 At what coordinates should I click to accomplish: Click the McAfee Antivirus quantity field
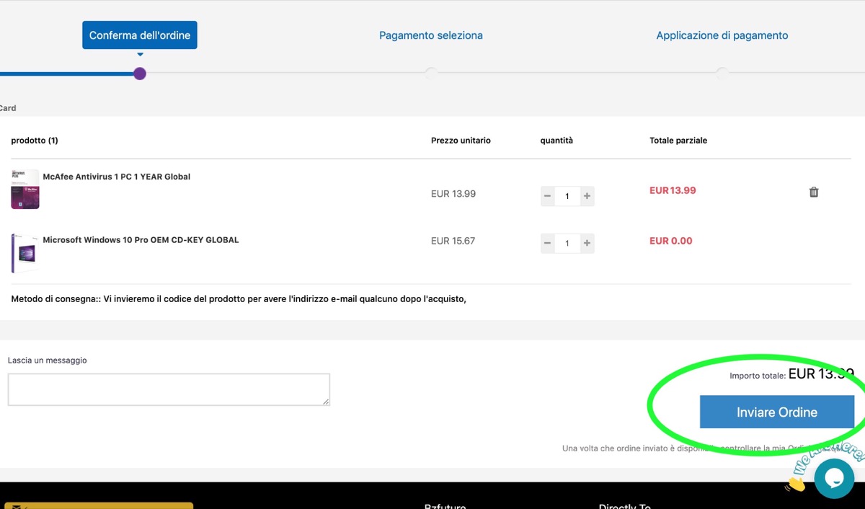(x=567, y=196)
